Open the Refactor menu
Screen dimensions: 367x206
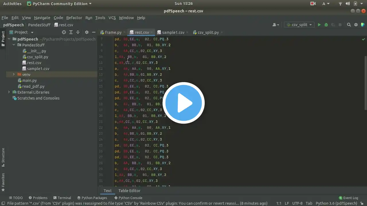point(74,18)
